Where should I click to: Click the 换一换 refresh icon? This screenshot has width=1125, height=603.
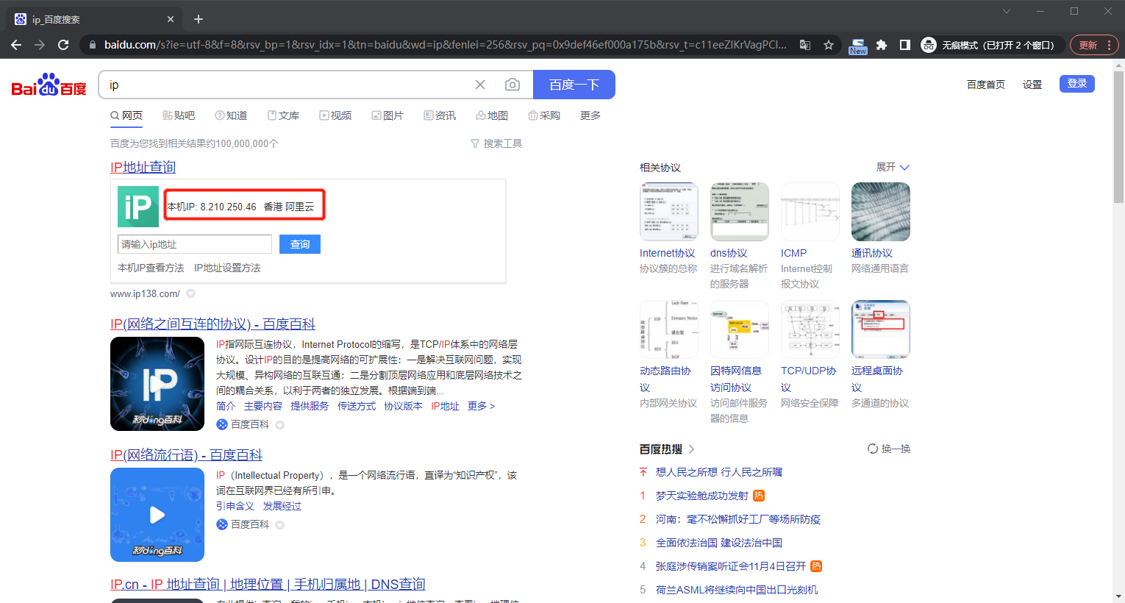click(873, 449)
